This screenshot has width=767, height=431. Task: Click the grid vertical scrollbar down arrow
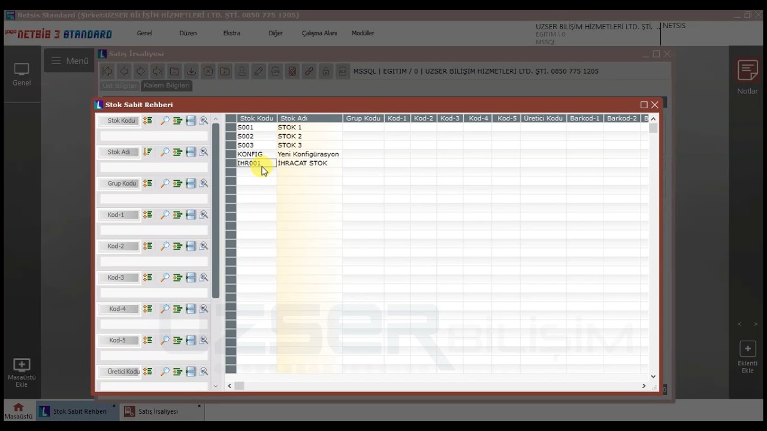point(653,377)
